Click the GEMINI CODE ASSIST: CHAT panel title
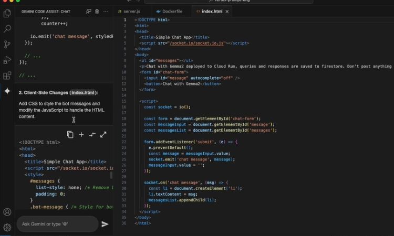 46,12
